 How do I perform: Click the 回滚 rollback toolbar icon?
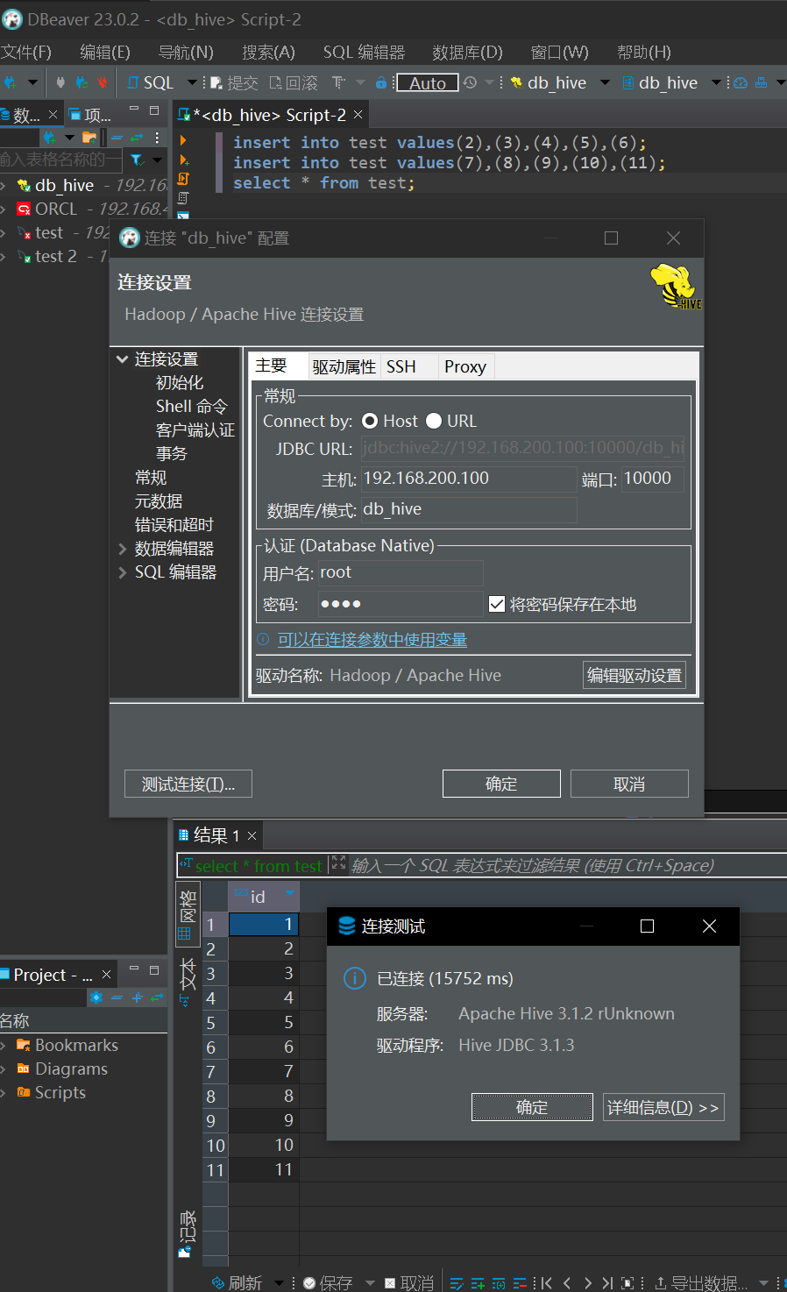pos(294,82)
